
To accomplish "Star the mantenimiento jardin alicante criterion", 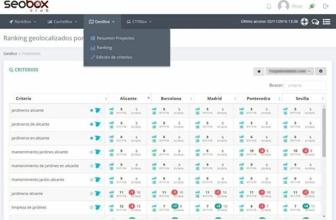I will pyautogui.click(x=92, y=180).
